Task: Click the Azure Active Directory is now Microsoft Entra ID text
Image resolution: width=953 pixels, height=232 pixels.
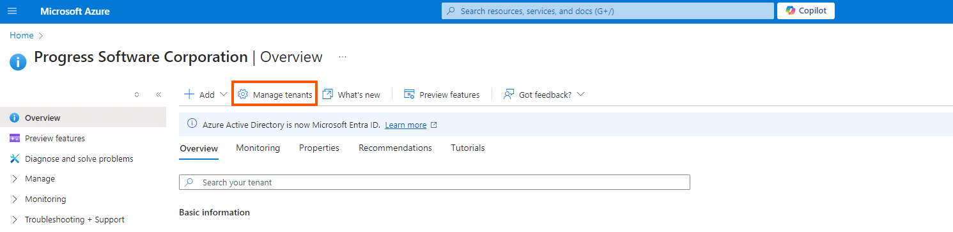Action: pyautogui.click(x=291, y=125)
